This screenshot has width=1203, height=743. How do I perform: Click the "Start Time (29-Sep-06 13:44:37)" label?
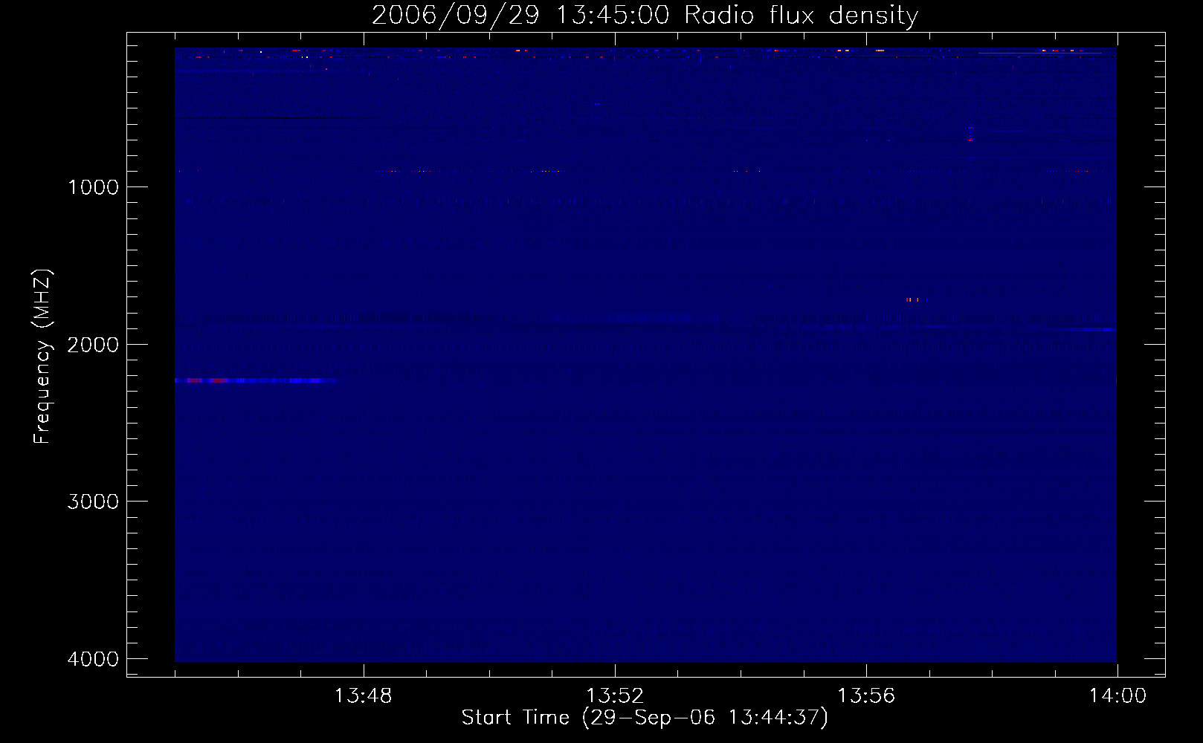tap(645, 718)
